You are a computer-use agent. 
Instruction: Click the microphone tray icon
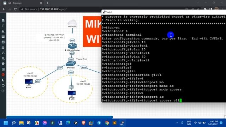182,123
